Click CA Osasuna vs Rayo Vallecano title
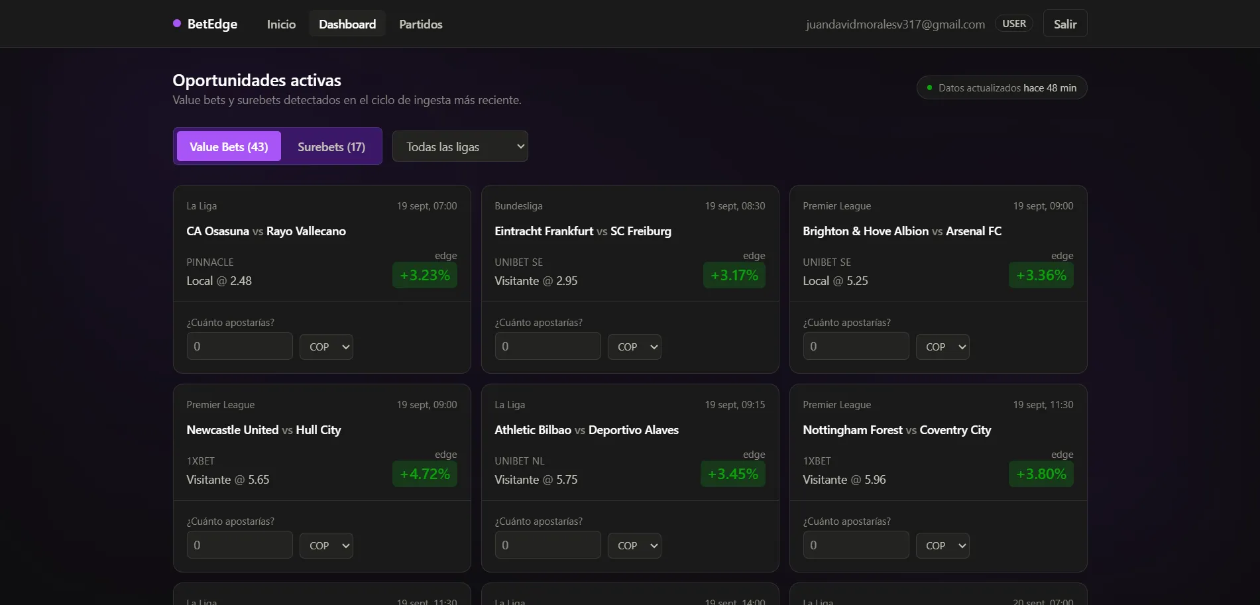The height and width of the screenshot is (605, 1260). (x=266, y=231)
